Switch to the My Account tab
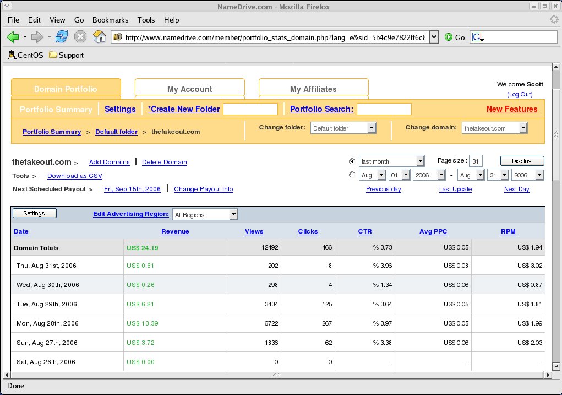Image resolution: width=562 pixels, height=395 pixels. coord(189,89)
